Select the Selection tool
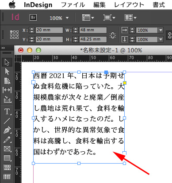Viewport: 172px width, 183px height. [x=7, y=62]
